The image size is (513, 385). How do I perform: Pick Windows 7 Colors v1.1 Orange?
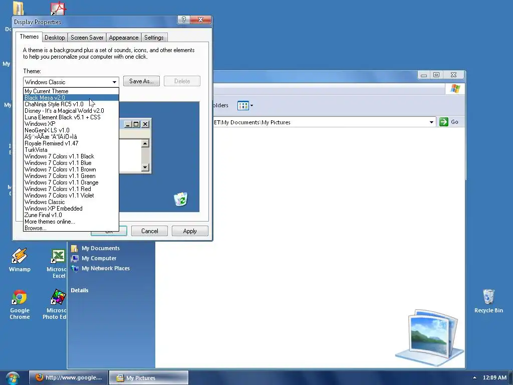71,182
